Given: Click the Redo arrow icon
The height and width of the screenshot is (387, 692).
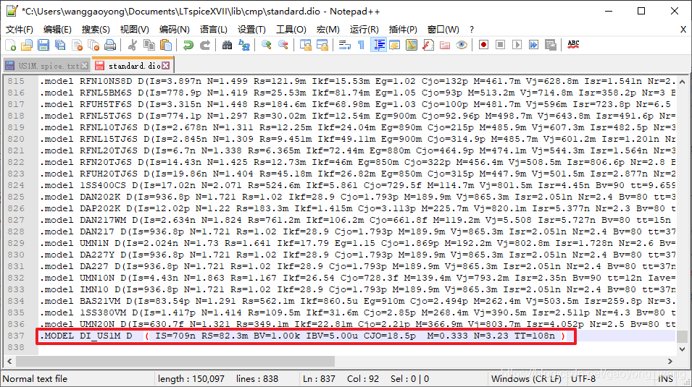Looking at the screenshot, I should coord(205,45).
